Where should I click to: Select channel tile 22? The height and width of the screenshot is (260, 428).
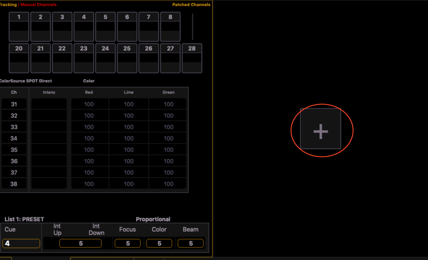[x=62, y=58]
